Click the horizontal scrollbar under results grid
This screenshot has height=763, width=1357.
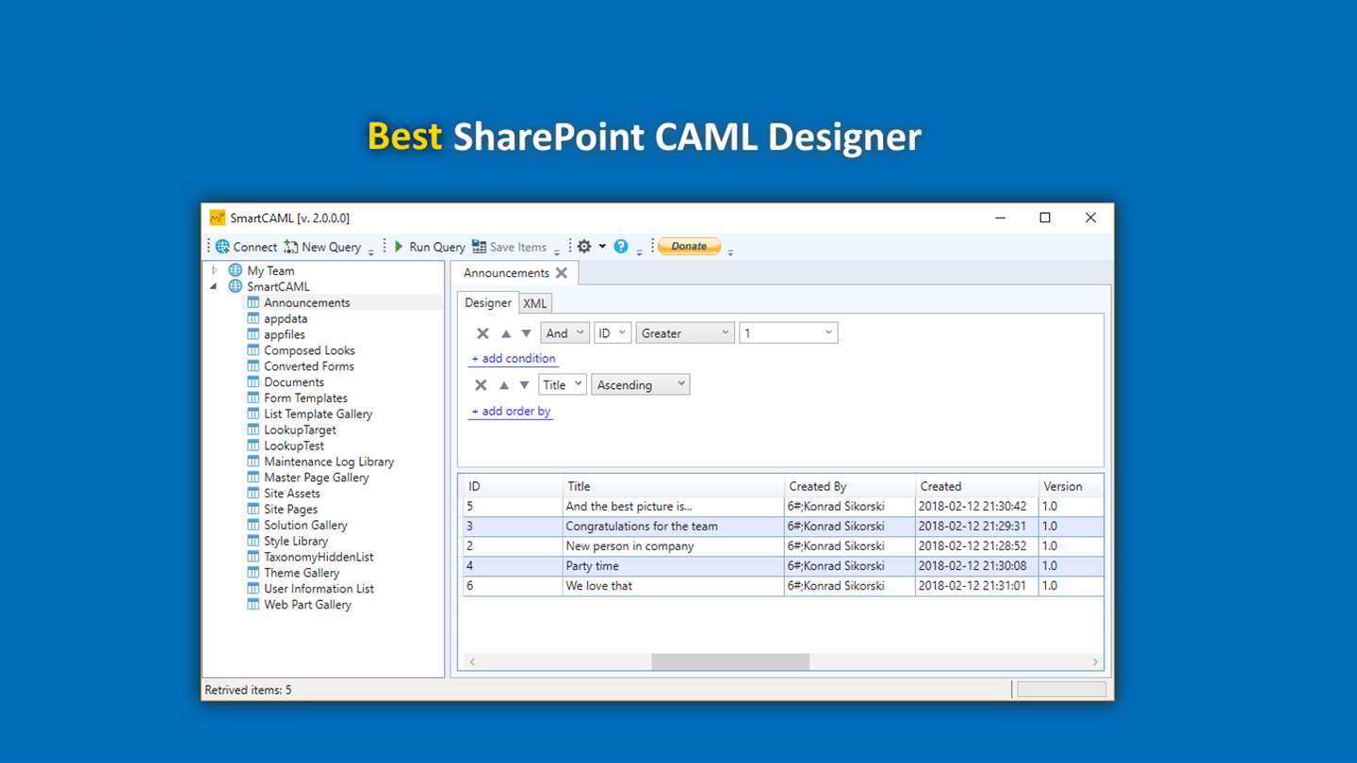click(x=730, y=662)
